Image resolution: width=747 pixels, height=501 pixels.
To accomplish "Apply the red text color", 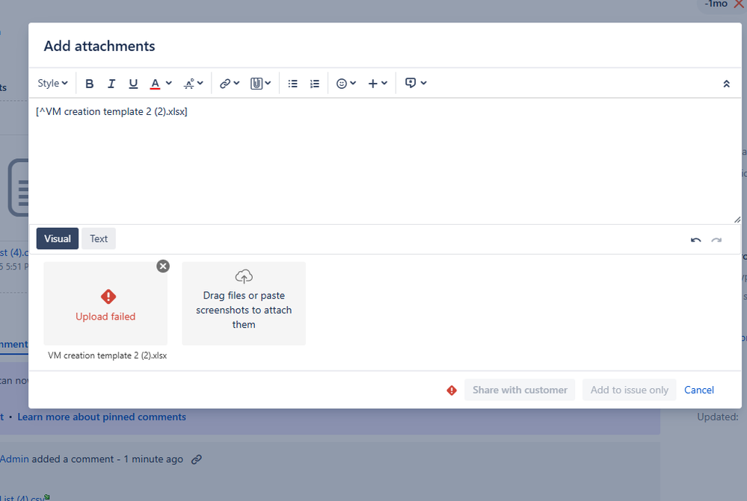I will click(155, 84).
